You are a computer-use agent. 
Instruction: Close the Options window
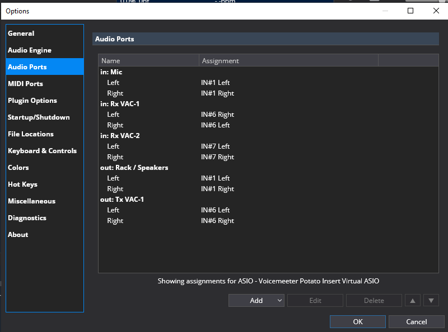click(x=436, y=11)
